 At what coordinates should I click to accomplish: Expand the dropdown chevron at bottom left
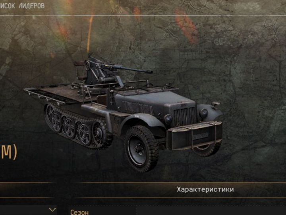[52, 210]
